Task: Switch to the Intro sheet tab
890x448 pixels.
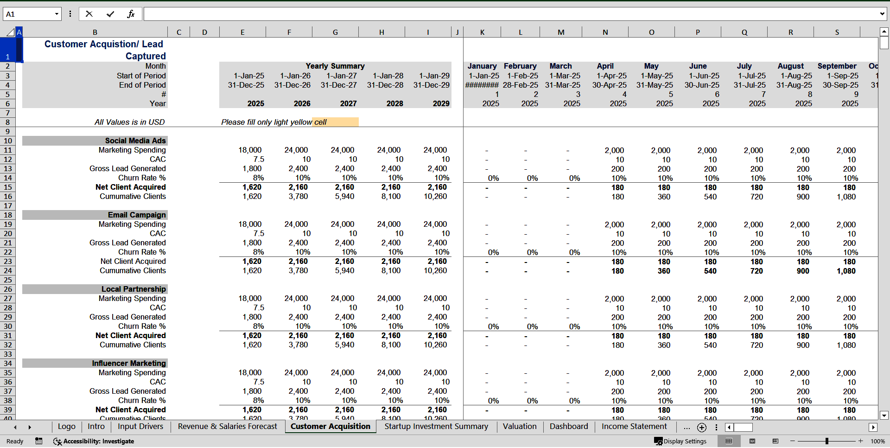Action: [x=96, y=426]
